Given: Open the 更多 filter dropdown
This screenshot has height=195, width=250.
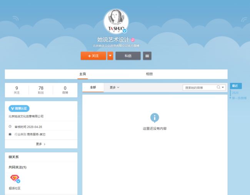Looking at the screenshot, I should (x=115, y=87).
